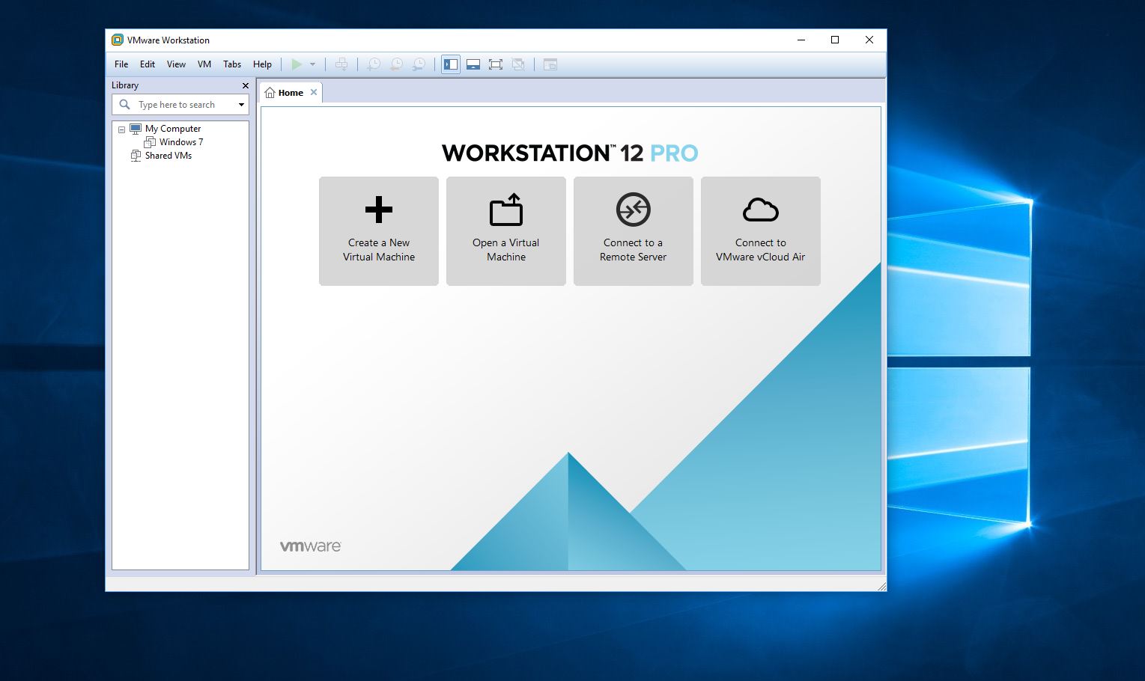Open the power options dropdown arrow
Image resolution: width=1145 pixels, height=681 pixels.
pos(313,64)
